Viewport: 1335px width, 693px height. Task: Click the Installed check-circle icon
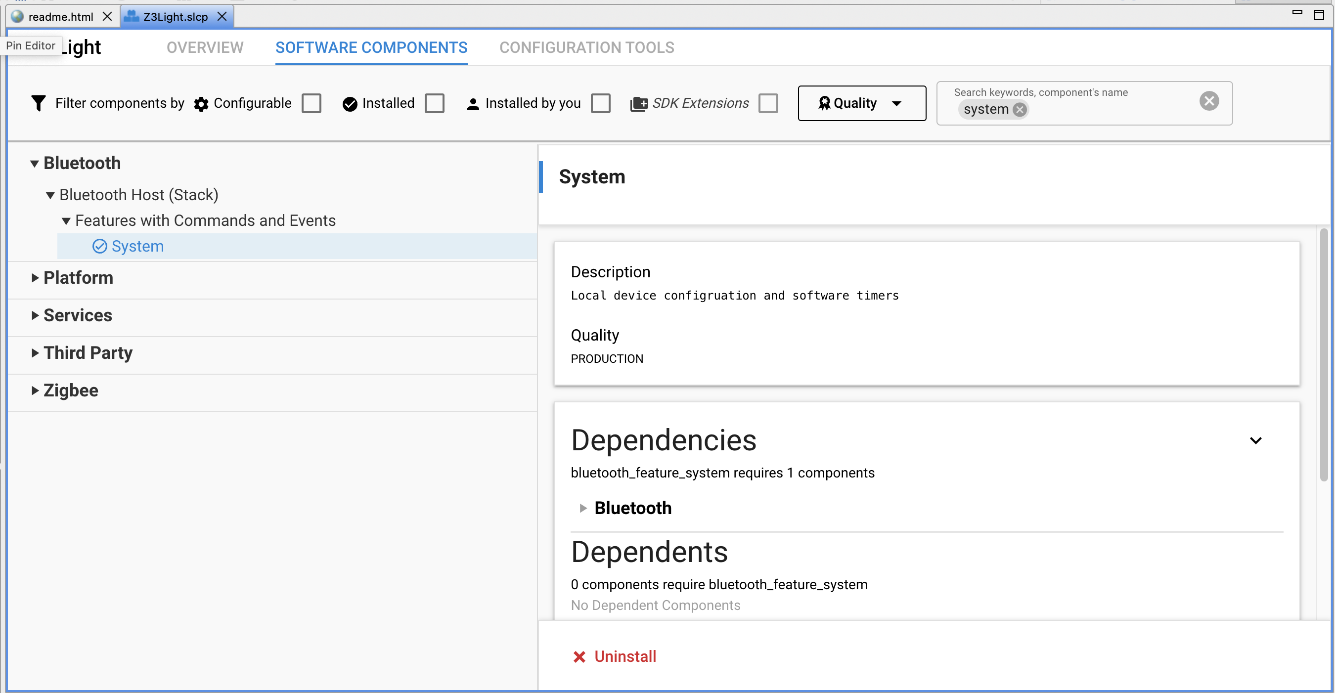pos(350,104)
